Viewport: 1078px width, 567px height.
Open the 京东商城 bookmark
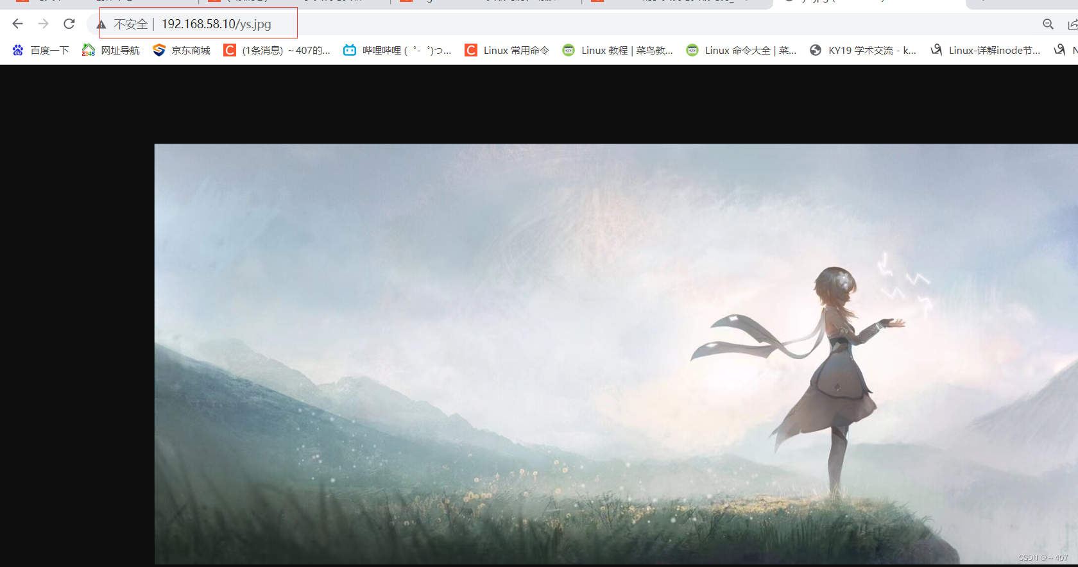tap(182, 50)
